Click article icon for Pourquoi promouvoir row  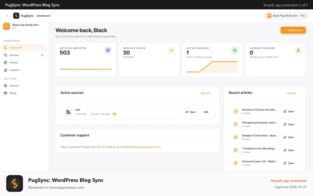click(236, 124)
